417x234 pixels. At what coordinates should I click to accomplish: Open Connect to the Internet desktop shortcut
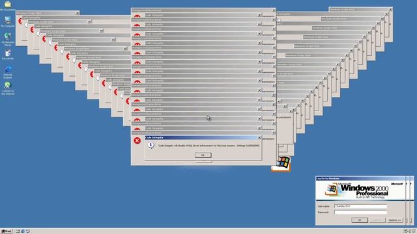pos(8,88)
